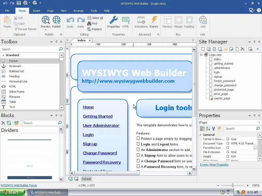Open the (Page) object selector dropdown
Viewport: 262px width, 196px height.
(x=259, y=122)
